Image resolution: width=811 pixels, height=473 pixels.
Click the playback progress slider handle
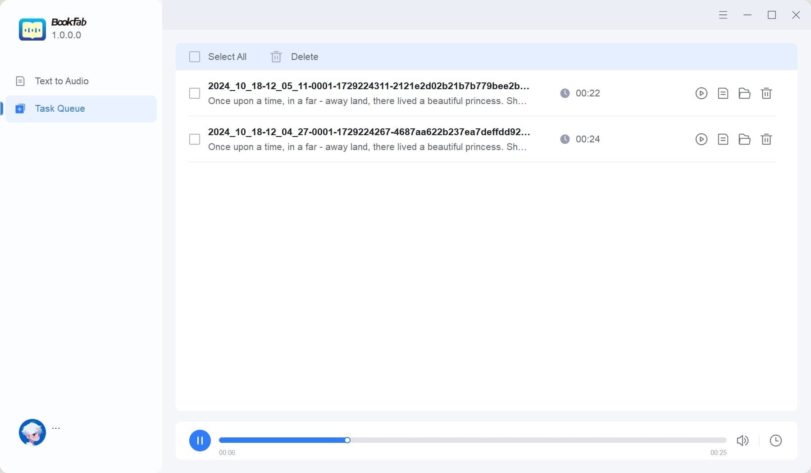[347, 440]
